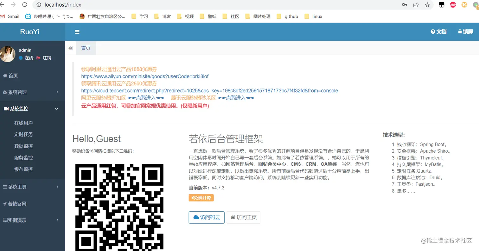479x251 pixels.
Task: Share this page icon
Action: [x=416, y=5]
